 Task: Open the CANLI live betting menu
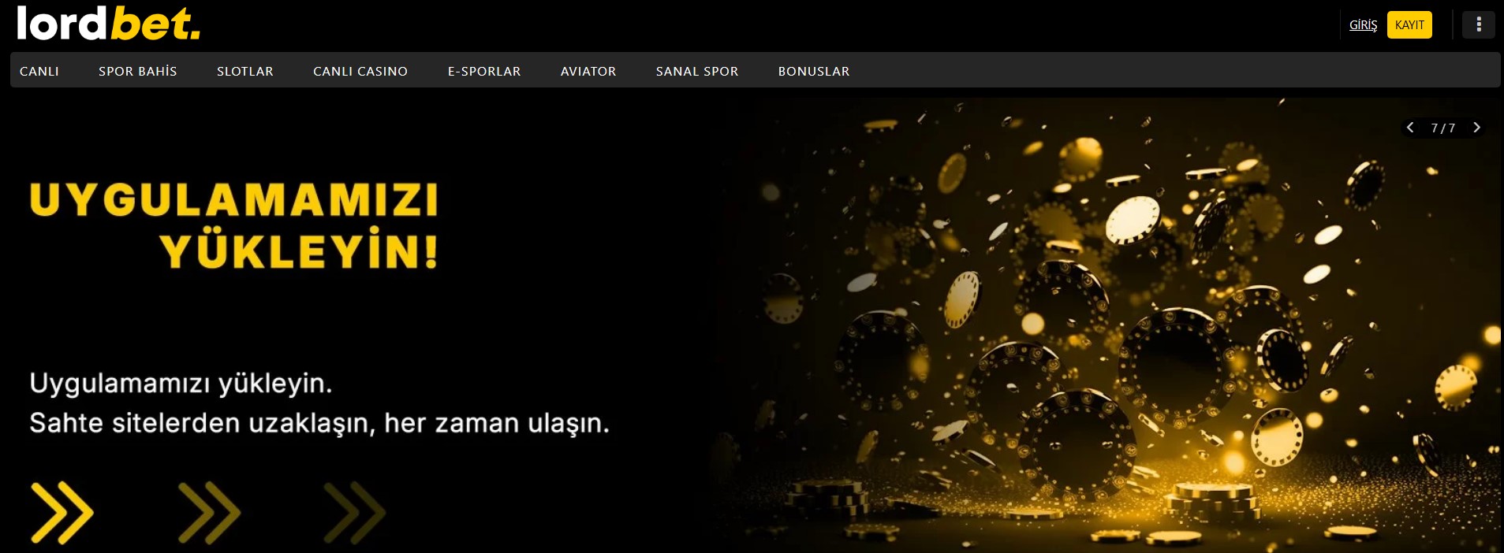pyautogui.click(x=39, y=71)
